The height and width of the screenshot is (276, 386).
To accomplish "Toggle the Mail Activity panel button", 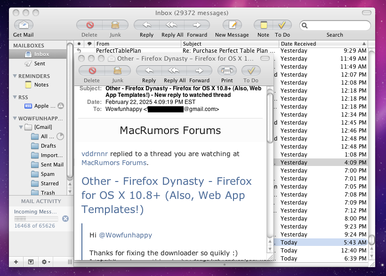I will [31, 262].
